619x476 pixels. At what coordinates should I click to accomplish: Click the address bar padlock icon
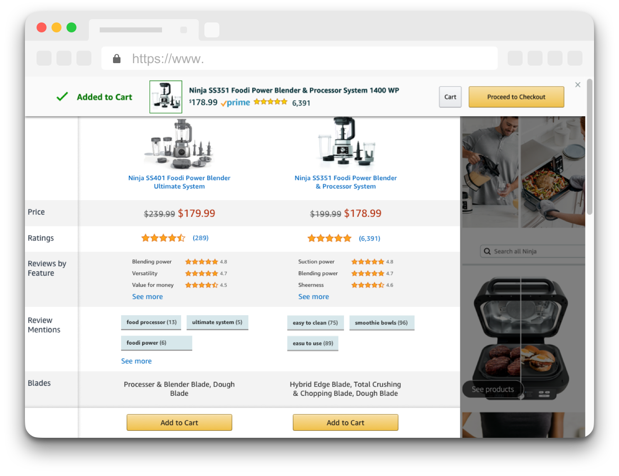pyautogui.click(x=117, y=59)
